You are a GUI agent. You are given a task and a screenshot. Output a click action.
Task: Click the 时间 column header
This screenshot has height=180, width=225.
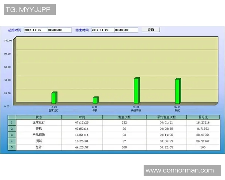tap(82, 117)
